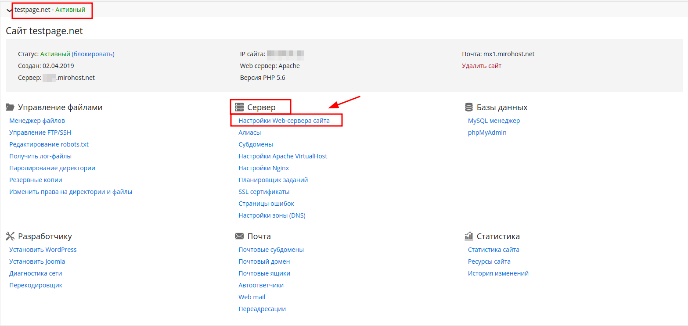Viewport: 688px width, 326px height.
Task: Open Паролирование директории
Action: [x=52, y=168]
